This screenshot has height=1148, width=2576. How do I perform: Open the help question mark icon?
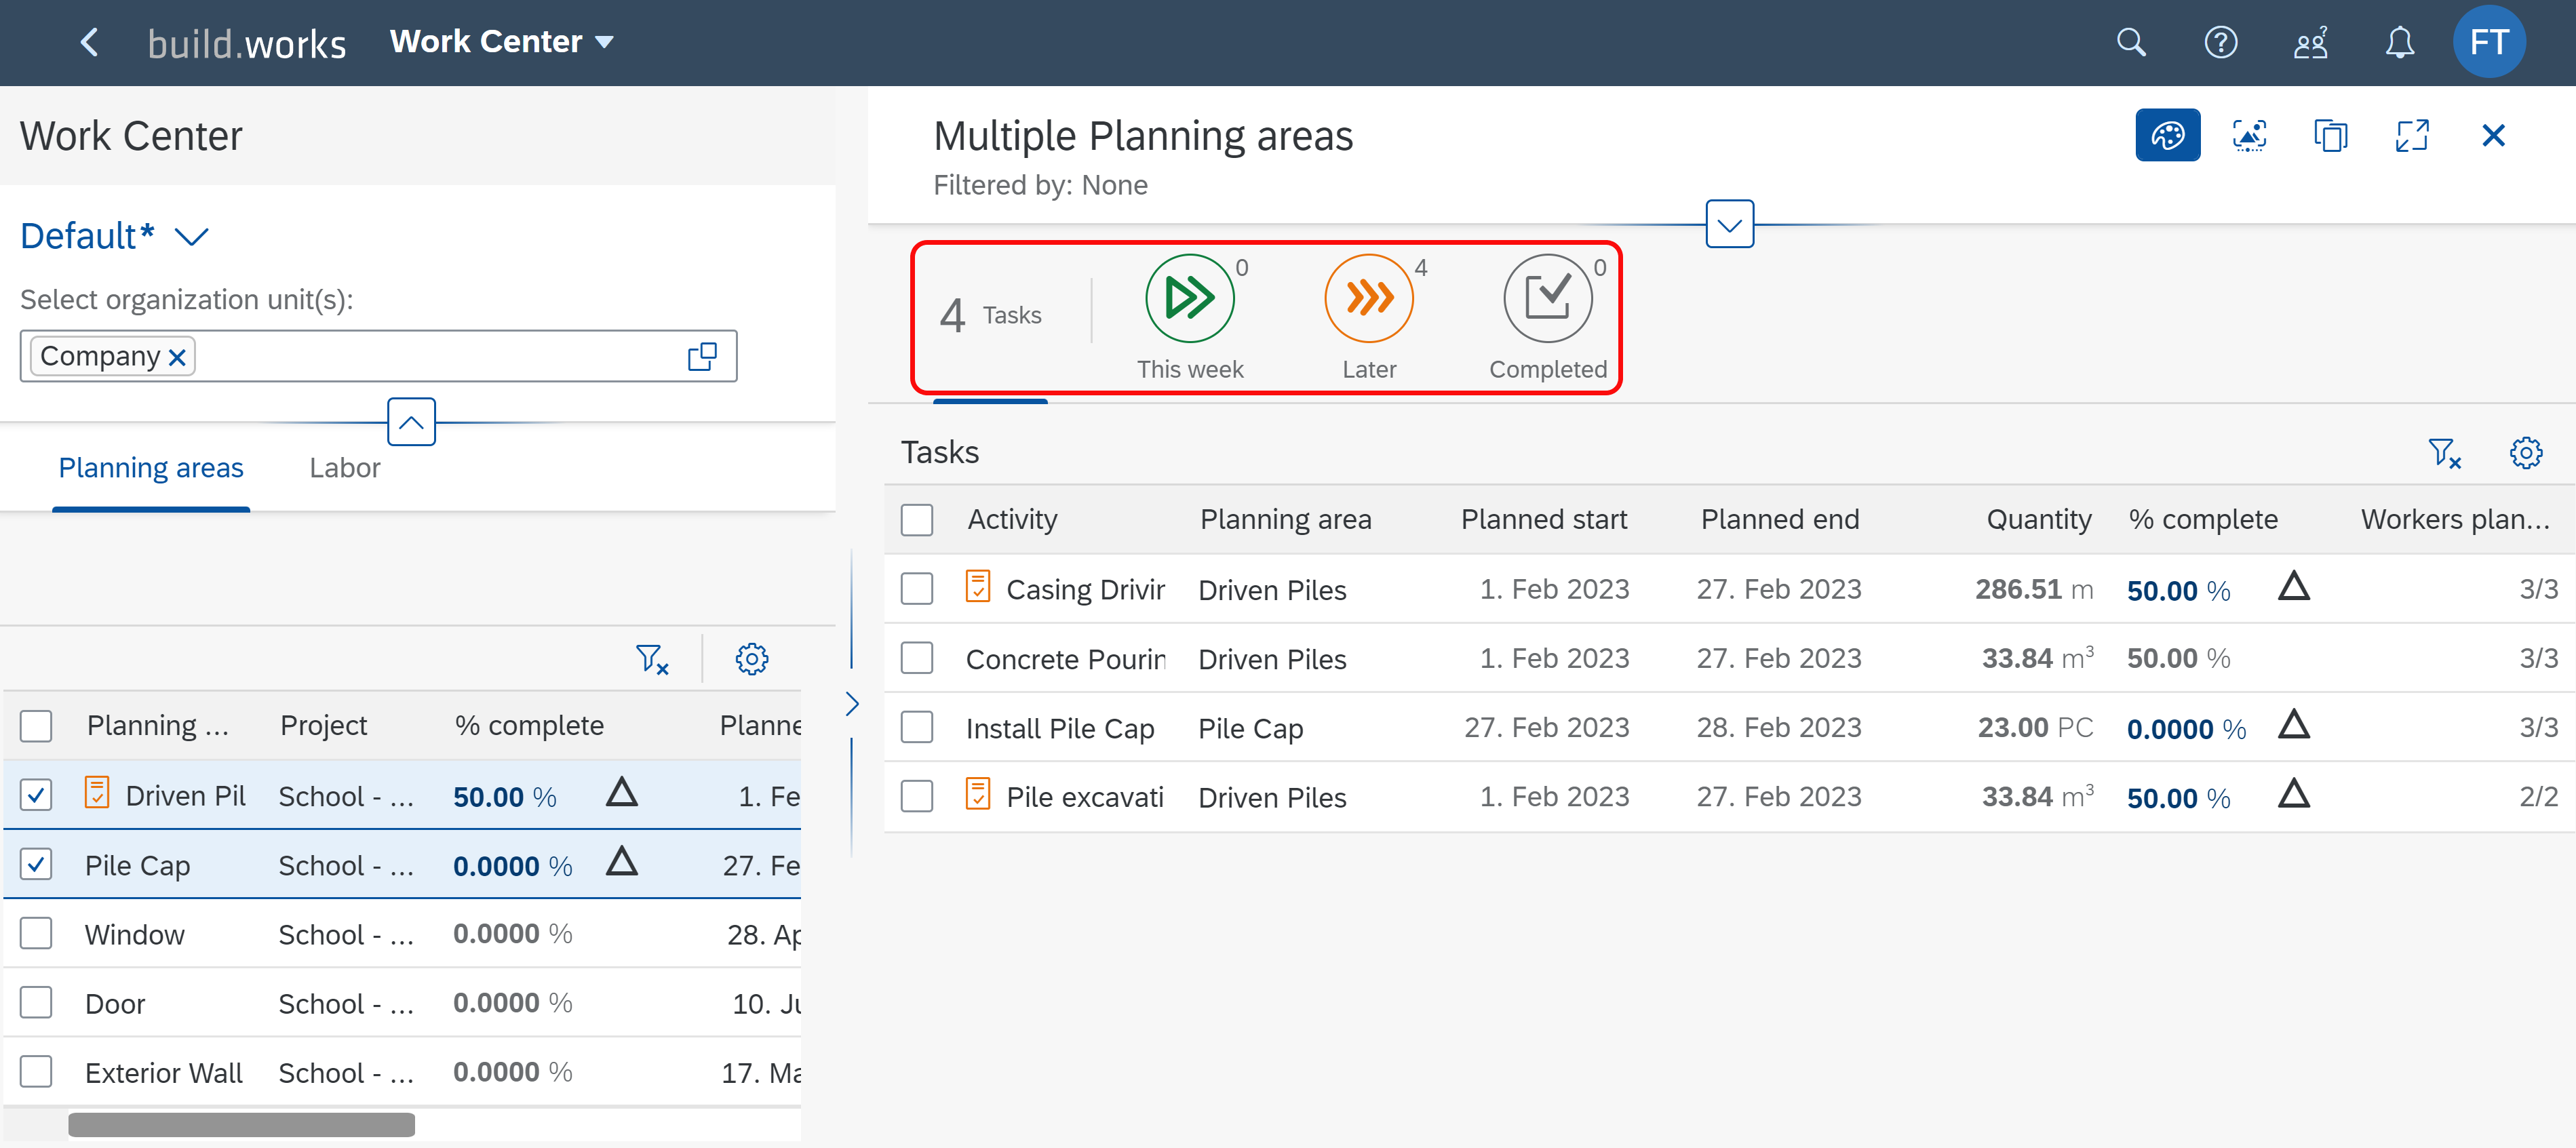[x=2220, y=42]
